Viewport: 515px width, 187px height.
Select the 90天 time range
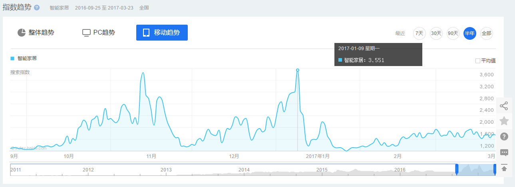pyautogui.click(x=453, y=33)
